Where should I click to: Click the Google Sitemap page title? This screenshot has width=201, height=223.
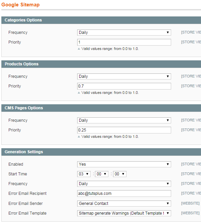pyautogui.click(x=20, y=5)
